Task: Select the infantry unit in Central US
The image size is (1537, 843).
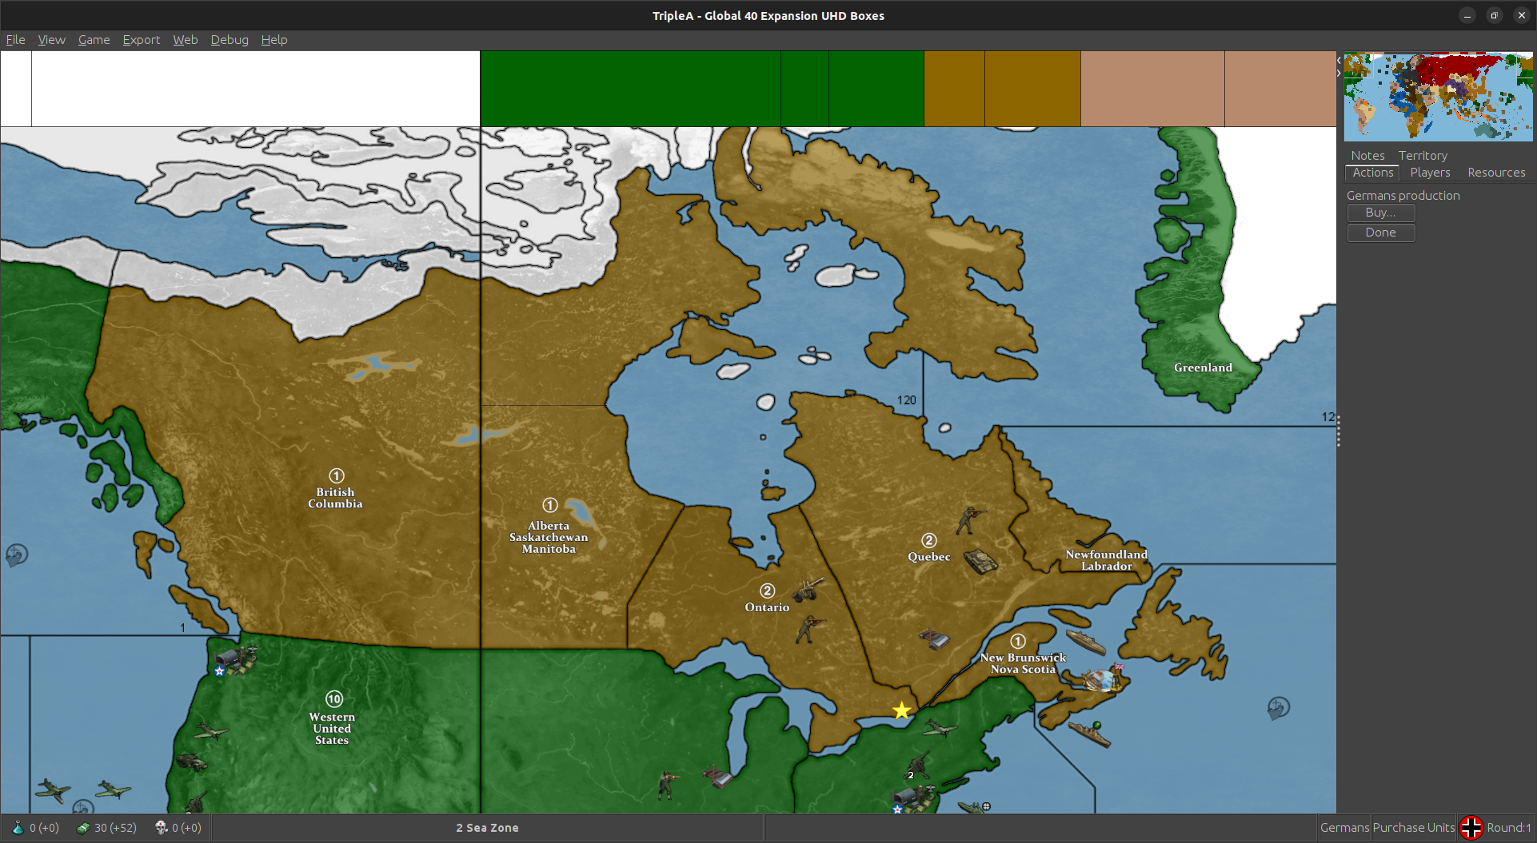Action: [x=667, y=785]
